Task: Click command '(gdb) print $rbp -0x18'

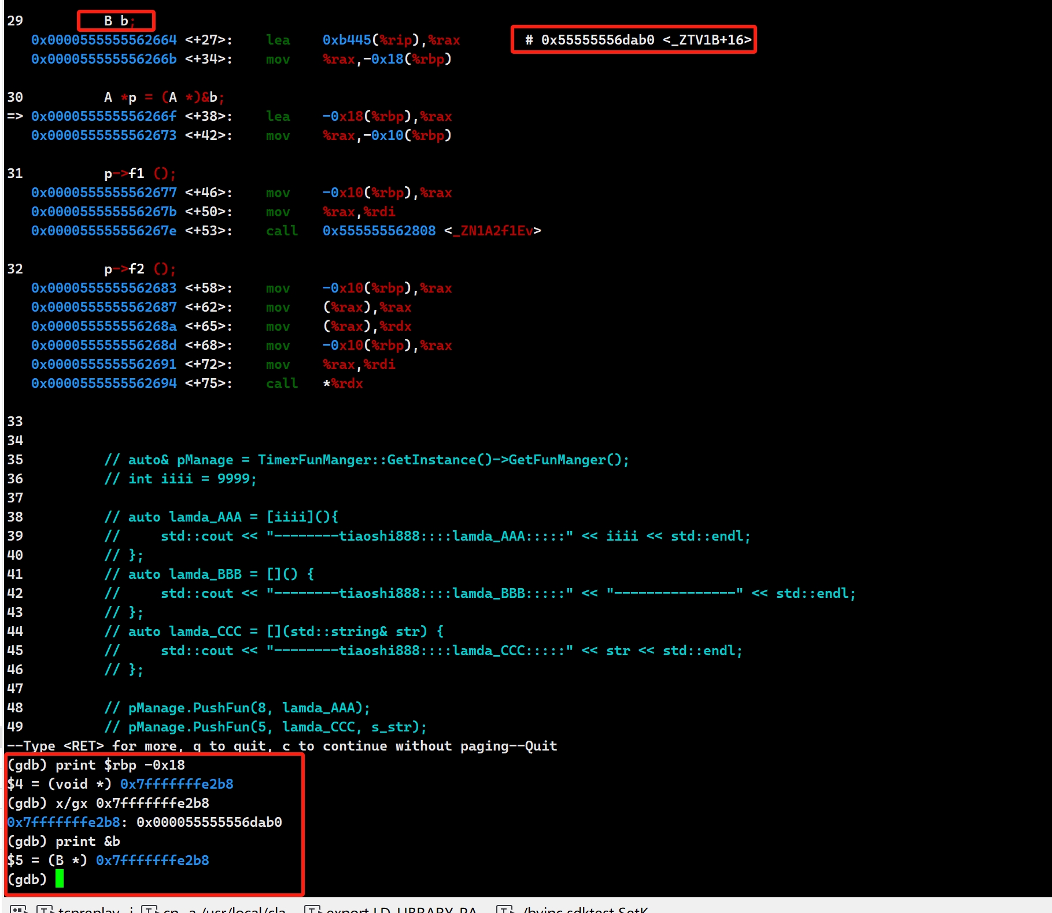Action: [x=96, y=765]
